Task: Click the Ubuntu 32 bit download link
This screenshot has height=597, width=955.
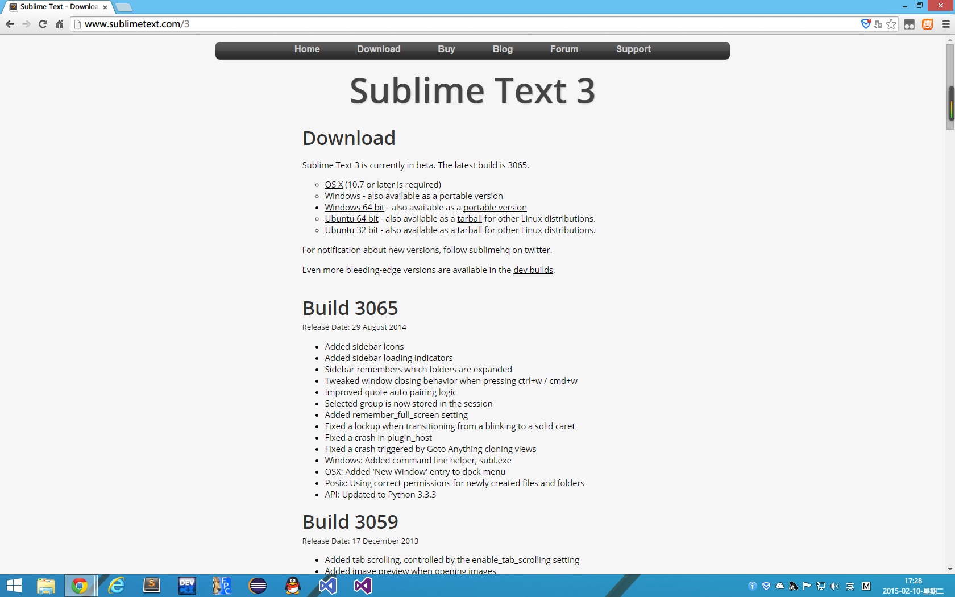Action: coord(351,230)
